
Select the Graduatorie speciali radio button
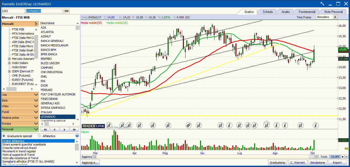[x=4, y=136]
